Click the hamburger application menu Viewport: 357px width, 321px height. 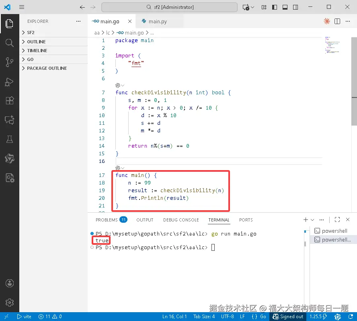22,7
